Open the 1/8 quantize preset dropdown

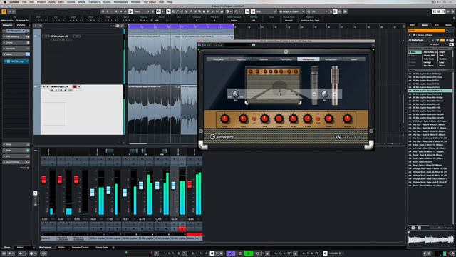pos(319,11)
